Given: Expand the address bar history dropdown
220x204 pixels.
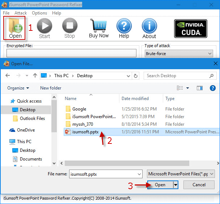Looking at the screenshot, I should (x=128, y=76).
